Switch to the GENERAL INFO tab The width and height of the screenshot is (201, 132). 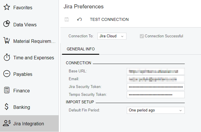pyautogui.click(x=81, y=49)
